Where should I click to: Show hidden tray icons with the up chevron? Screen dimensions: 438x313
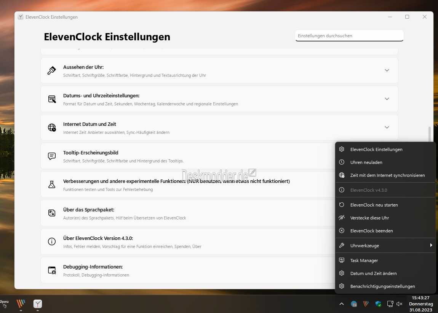[342, 304]
